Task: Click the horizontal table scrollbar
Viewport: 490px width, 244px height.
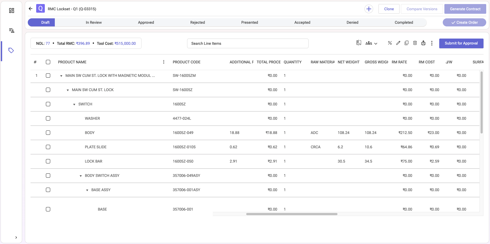Action: pos(292,214)
